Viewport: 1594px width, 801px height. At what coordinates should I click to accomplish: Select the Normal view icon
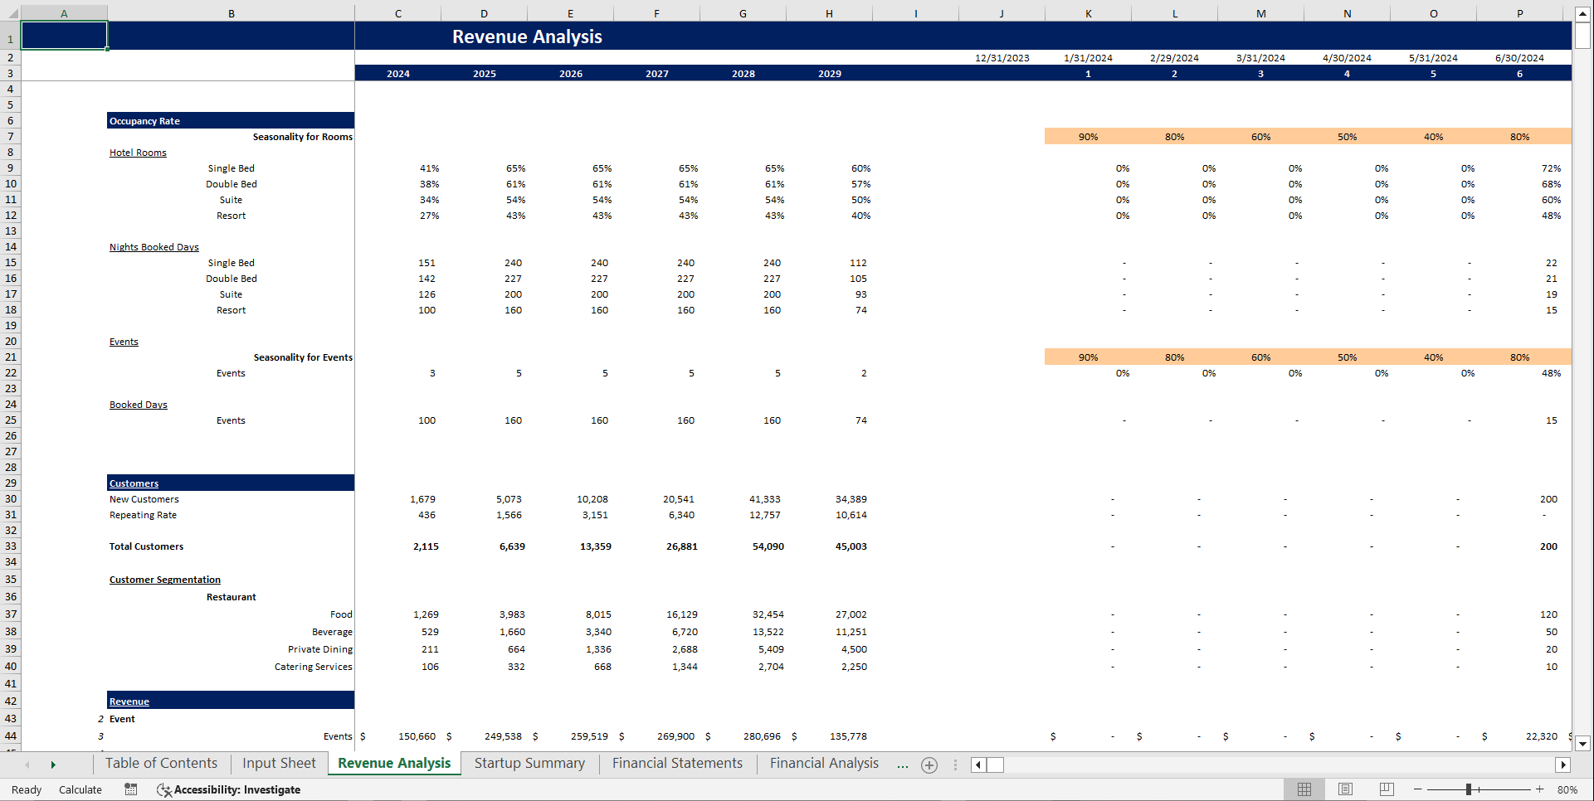click(x=1304, y=789)
